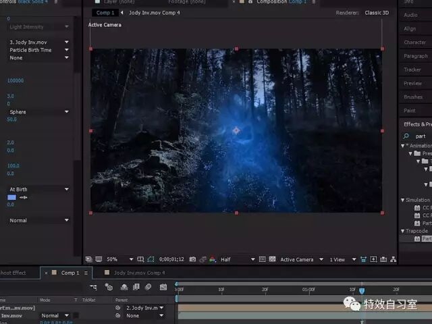Open the At Birth set color dropdown
This screenshot has height=324, width=432.
click(39, 189)
